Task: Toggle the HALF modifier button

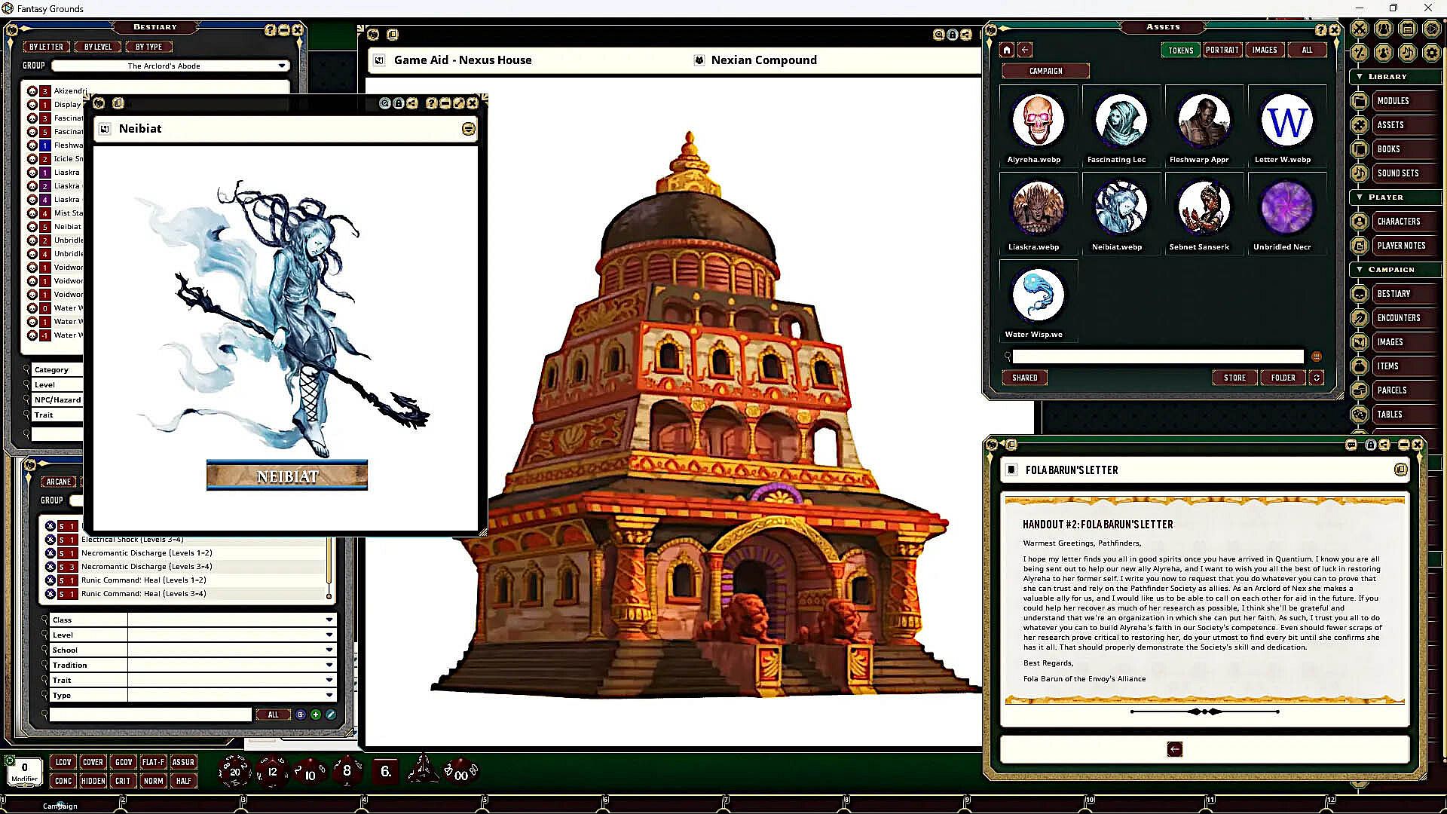Action: [x=183, y=781]
